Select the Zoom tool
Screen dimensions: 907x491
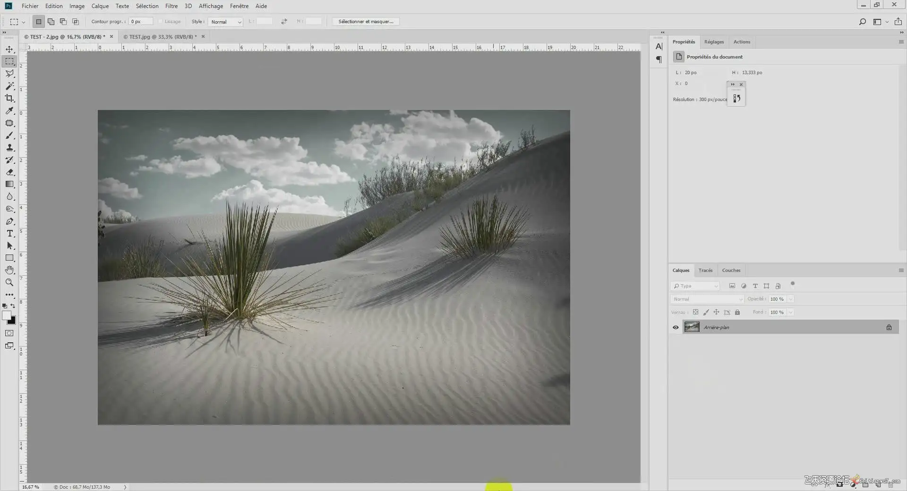pos(9,282)
